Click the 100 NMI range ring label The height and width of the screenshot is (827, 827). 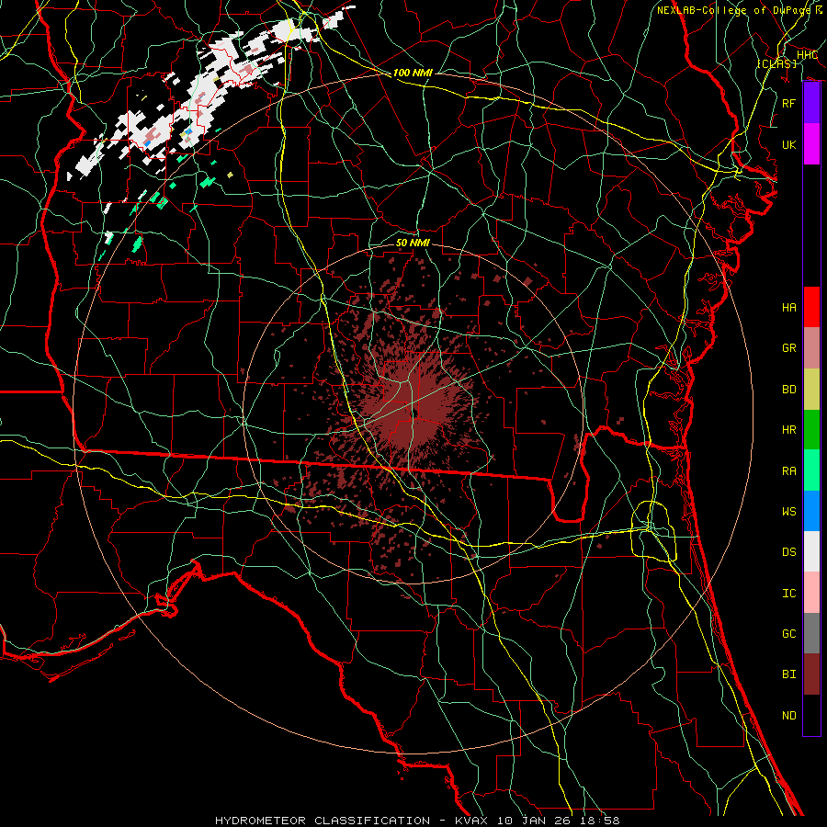point(413,73)
